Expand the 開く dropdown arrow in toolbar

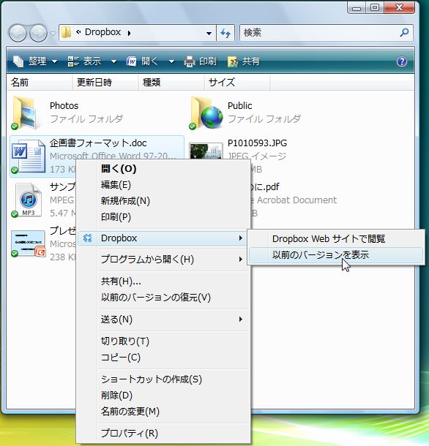pos(171,61)
